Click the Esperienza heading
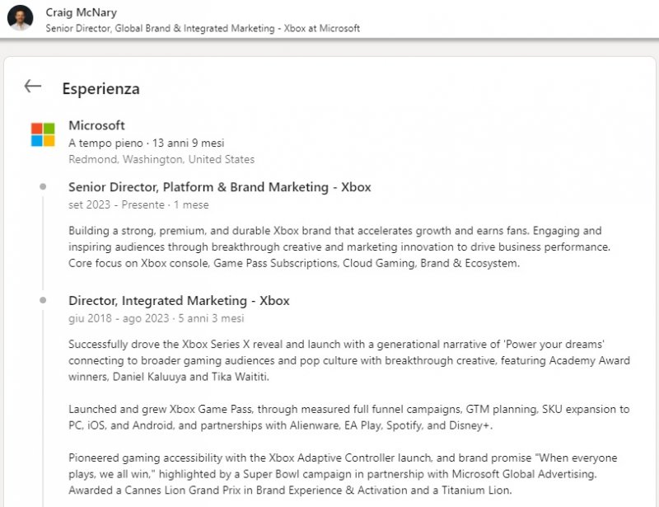This screenshot has width=659, height=507. click(99, 88)
